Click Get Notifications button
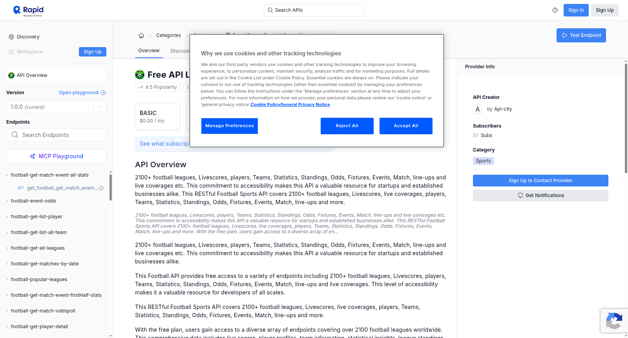Screen dimensions: 628x338 [x=540, y=195]
